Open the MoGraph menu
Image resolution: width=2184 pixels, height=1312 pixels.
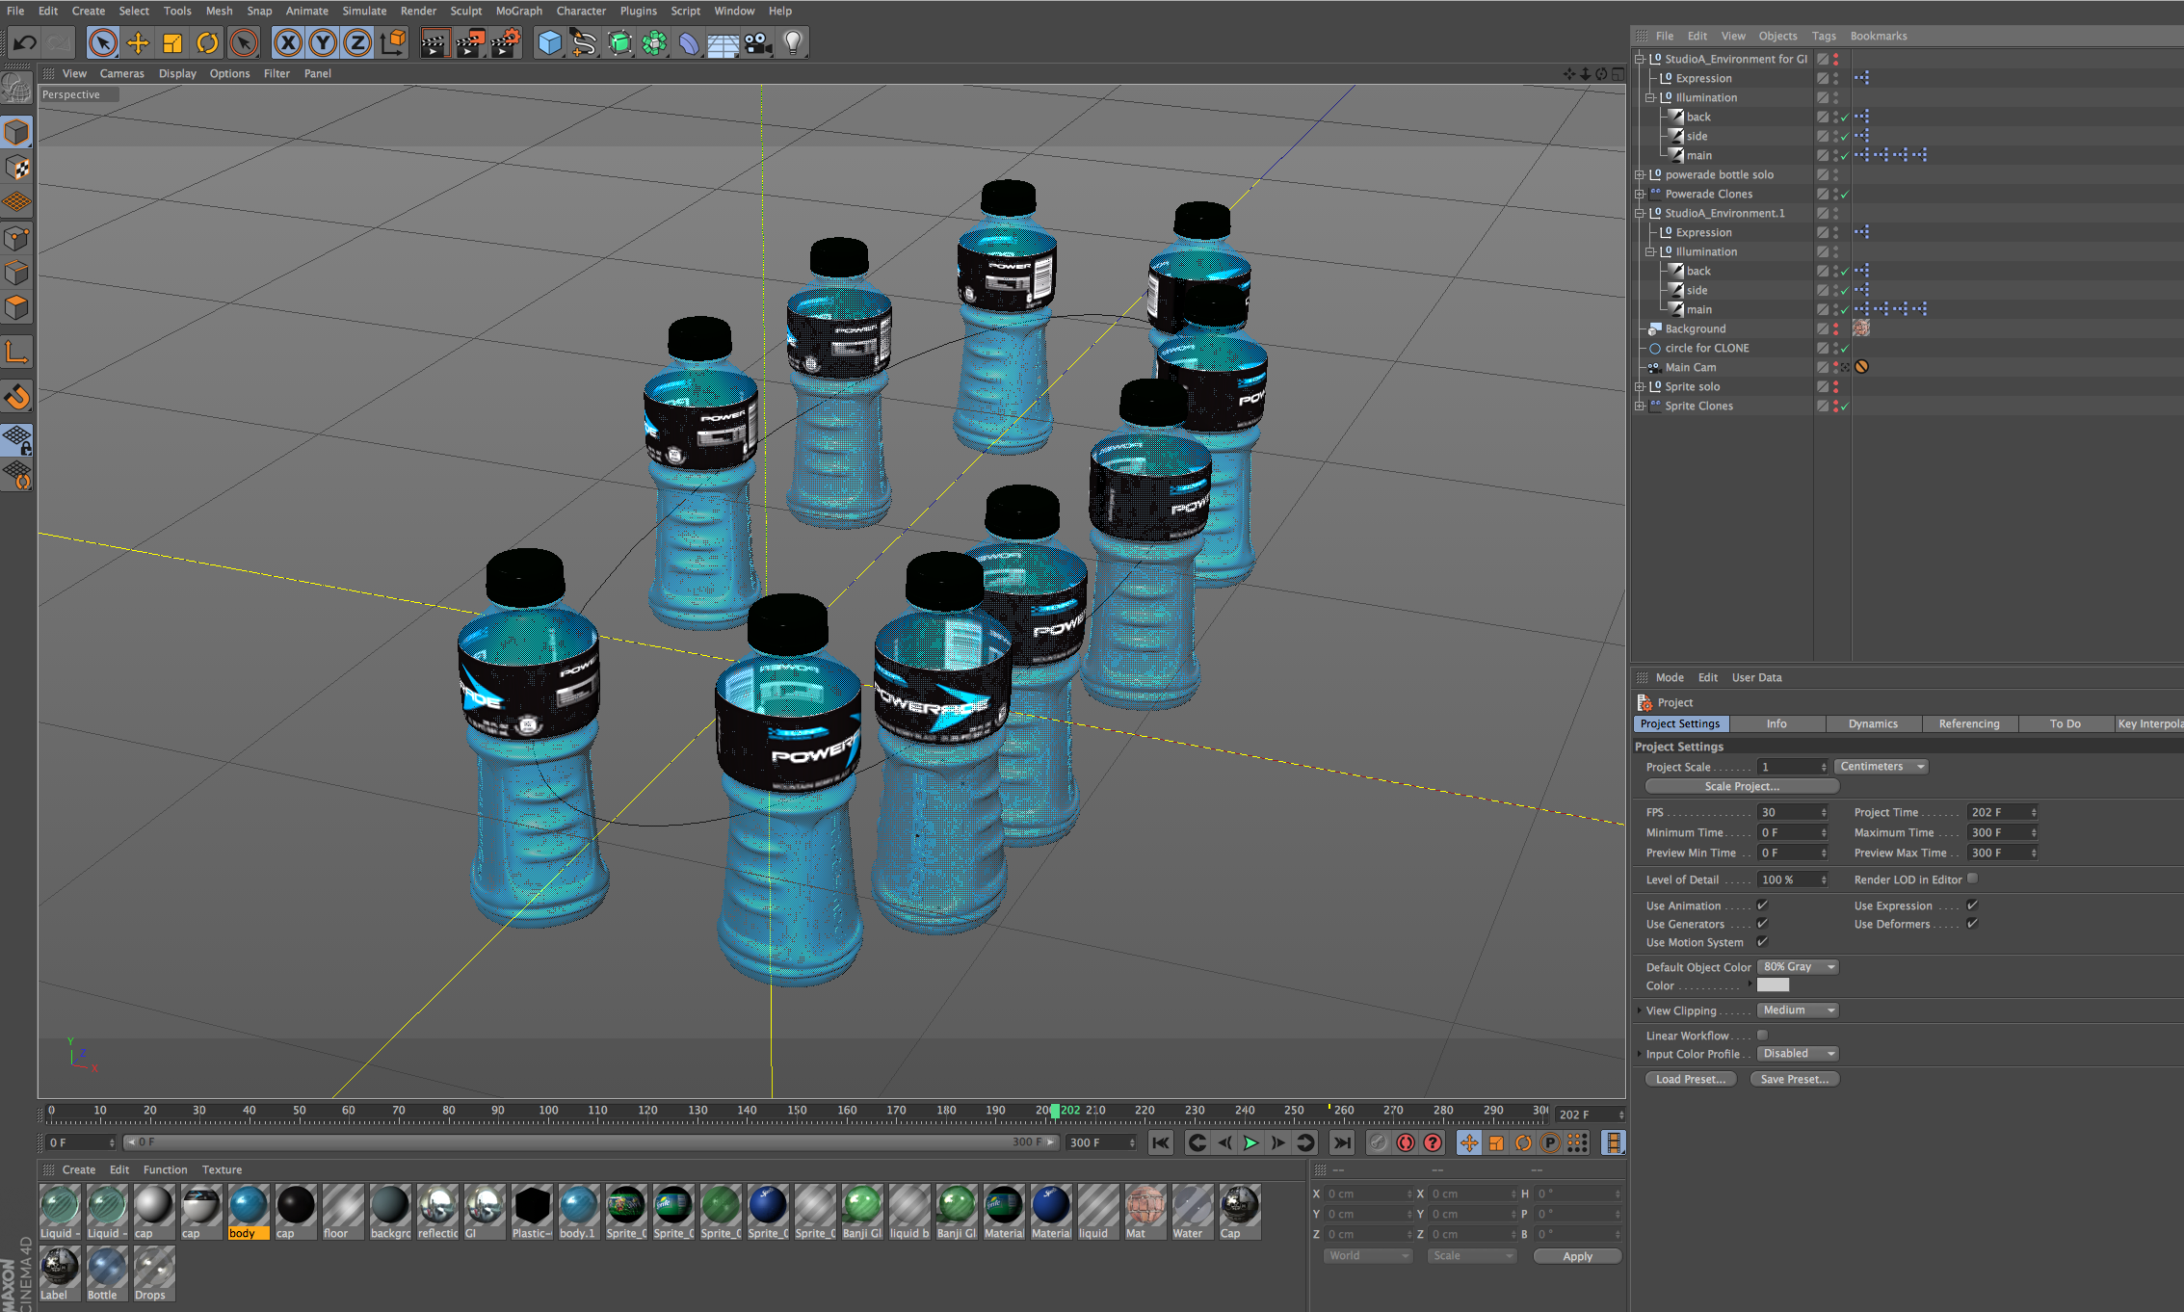point(519,11)
